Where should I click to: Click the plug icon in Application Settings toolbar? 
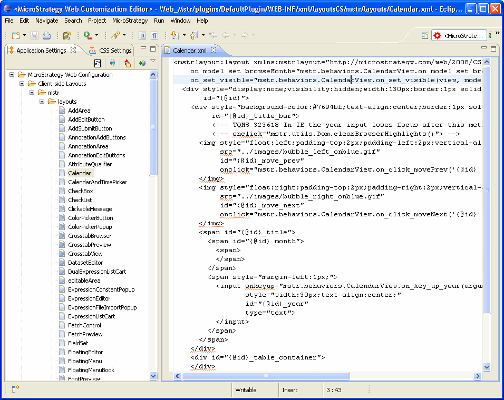[x=112, y=63]
